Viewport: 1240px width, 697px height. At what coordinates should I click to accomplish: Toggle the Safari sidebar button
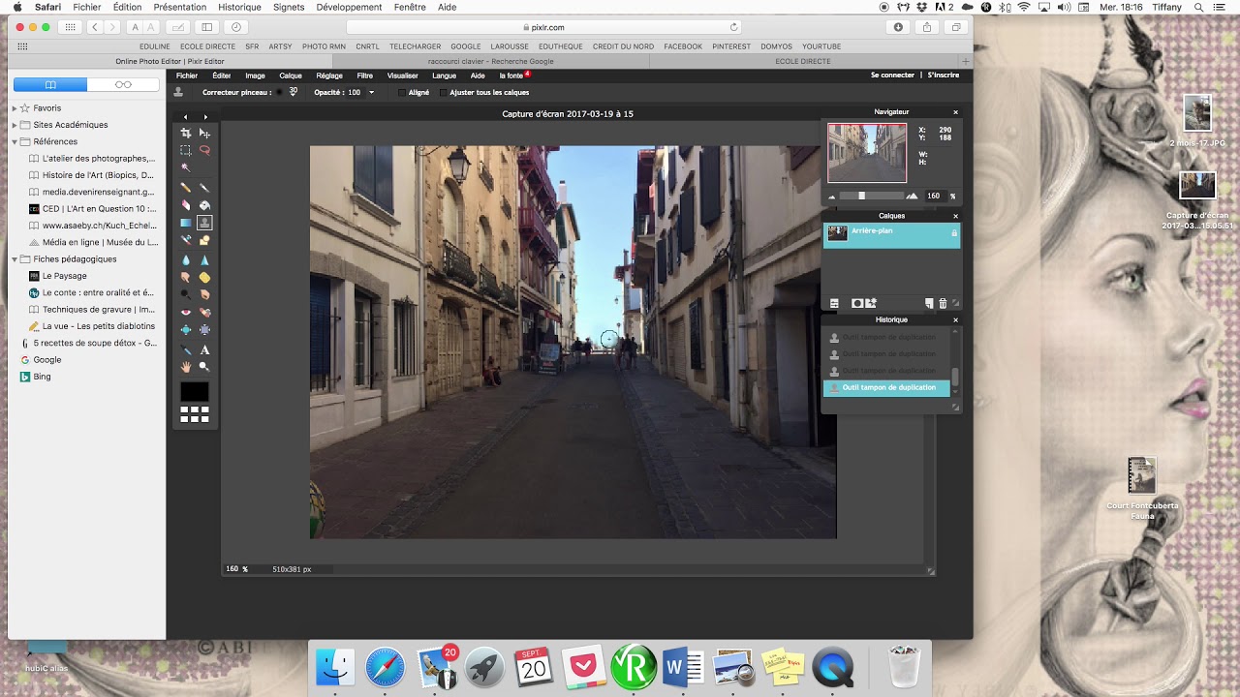coord(207,27)
